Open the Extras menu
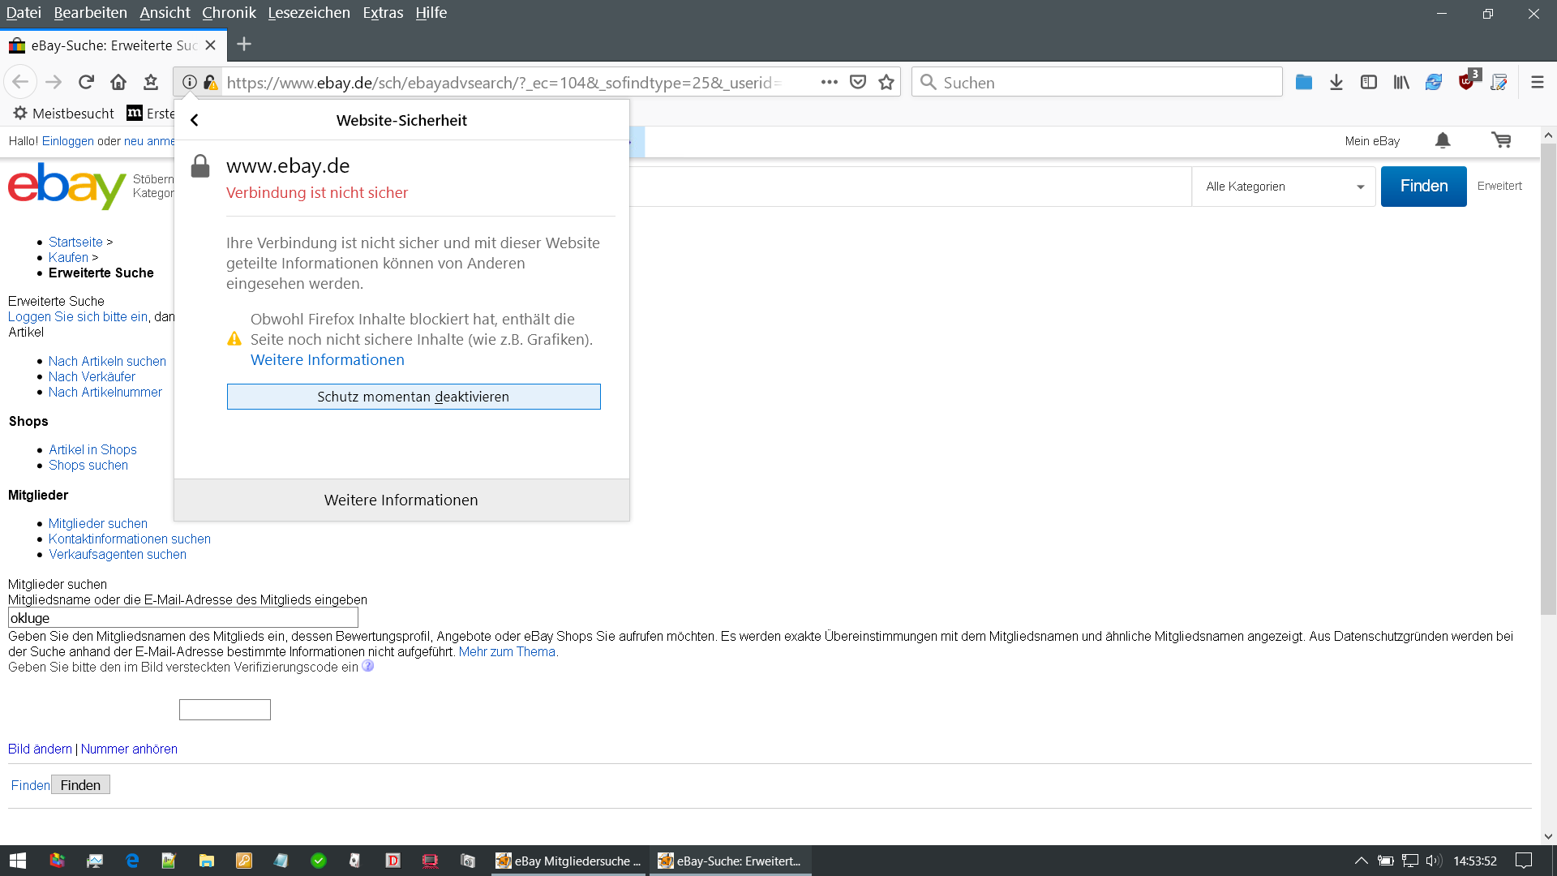 [x=383, y=13]
